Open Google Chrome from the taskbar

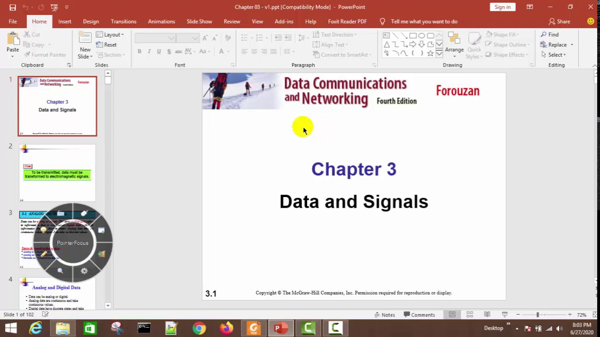coord(199,328)
